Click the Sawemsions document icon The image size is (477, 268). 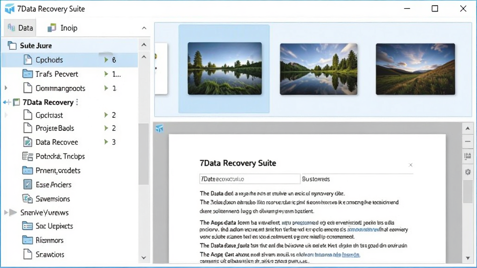(x=27, y=199)
